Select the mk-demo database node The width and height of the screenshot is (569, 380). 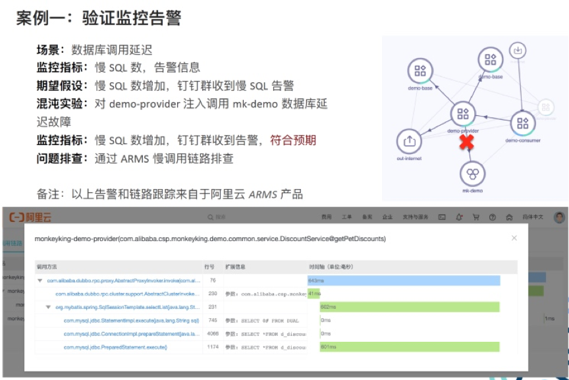coord(472,175)
